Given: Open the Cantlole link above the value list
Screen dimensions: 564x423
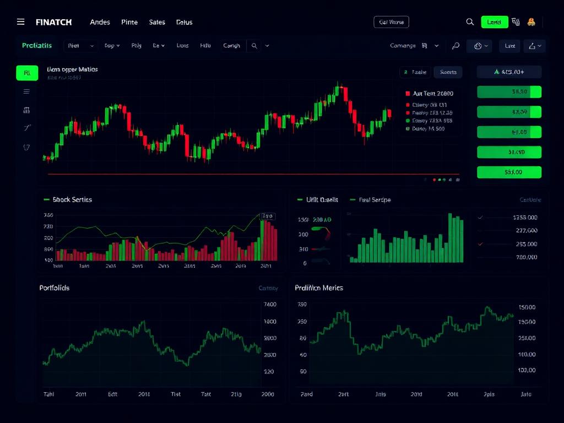Looking at the screenshot, I should 530,199.
